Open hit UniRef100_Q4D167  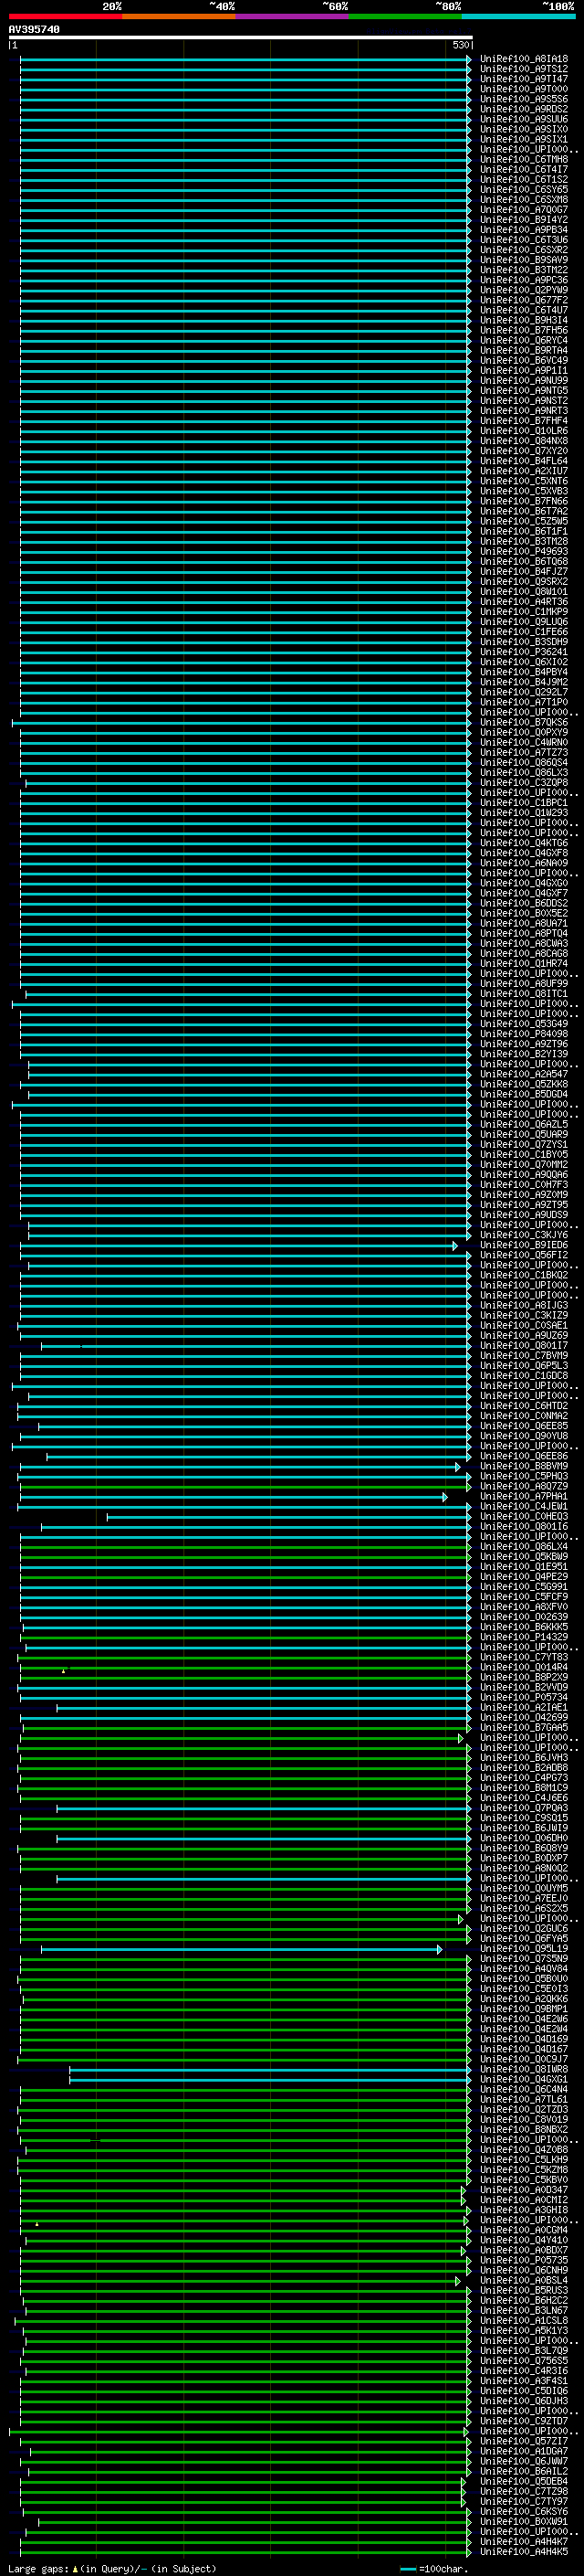click(524, 2049)
